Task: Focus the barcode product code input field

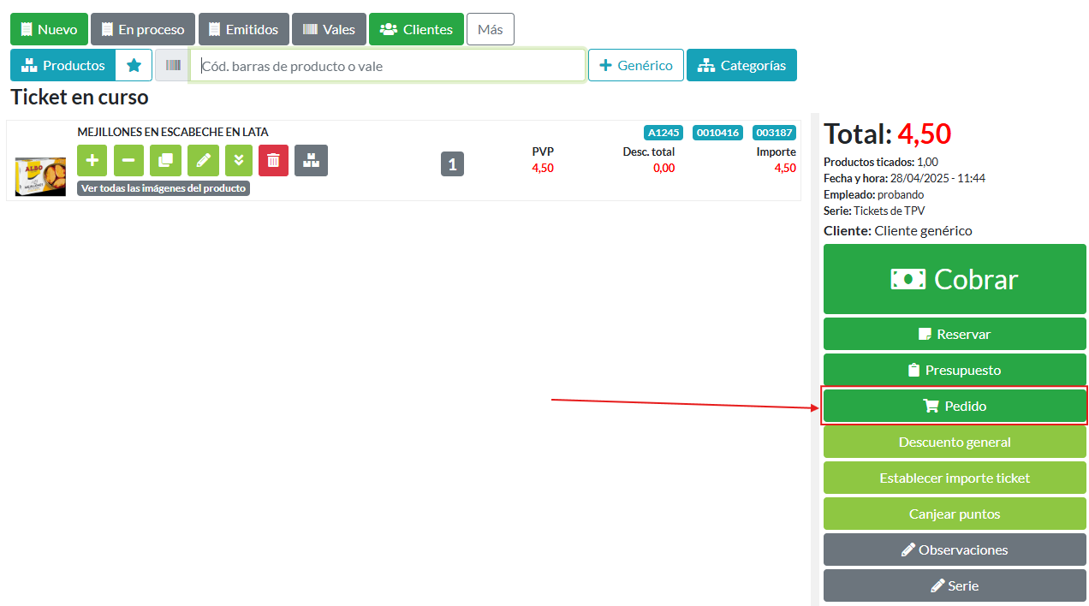Action: coord(388,66)
